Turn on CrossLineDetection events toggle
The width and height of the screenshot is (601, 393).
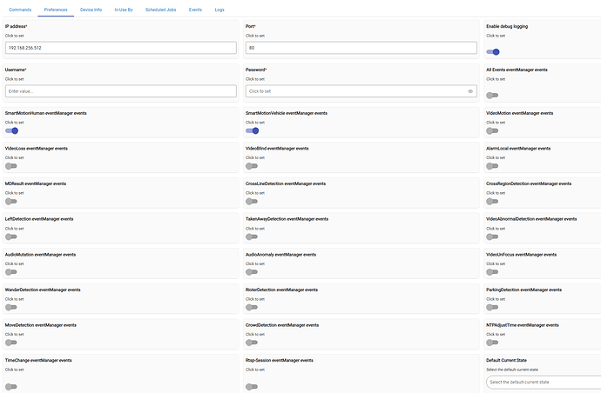253,201
